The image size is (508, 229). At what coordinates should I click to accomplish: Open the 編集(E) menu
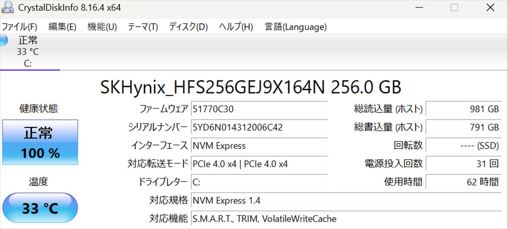(x=62, y=27)
